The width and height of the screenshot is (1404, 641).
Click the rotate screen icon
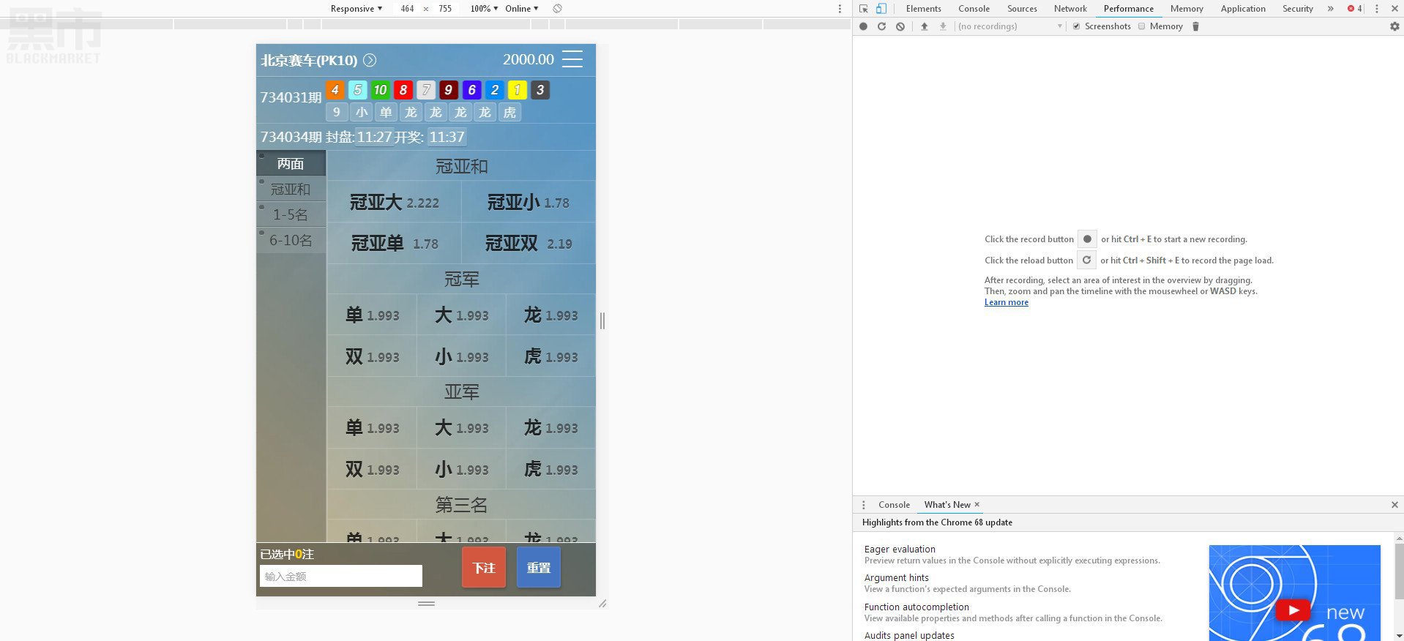pyautogui.click(x=557, y=9)
